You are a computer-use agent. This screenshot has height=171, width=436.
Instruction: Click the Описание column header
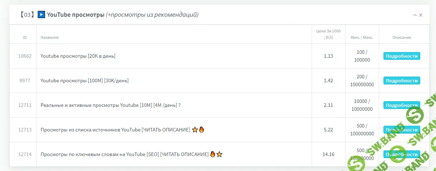tap(402, 37)
